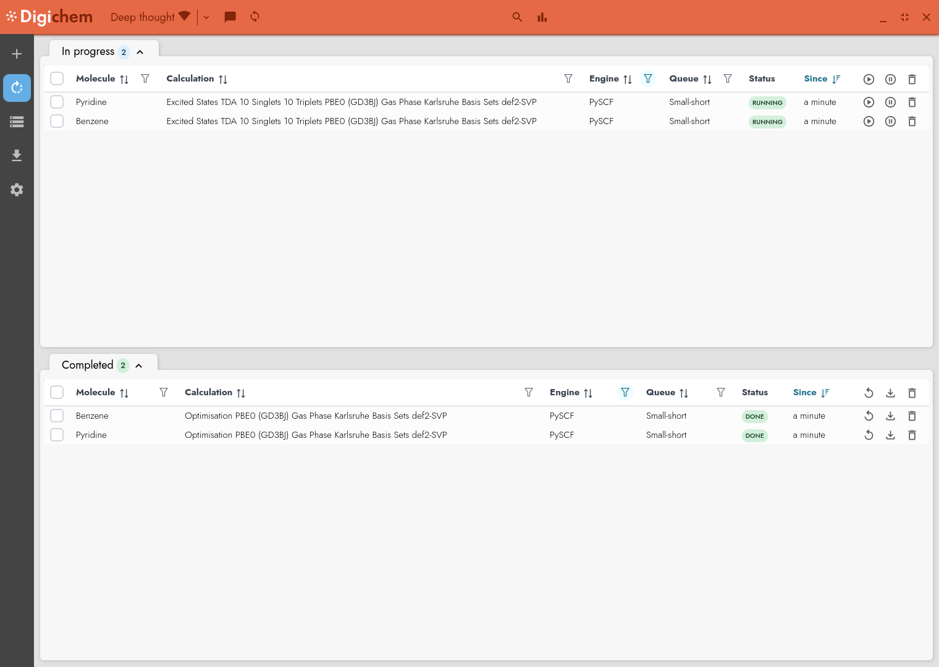This screenshot has height=667, width=939.
Task: Create a new calculation with the plus icon
Action: pos(17,54)
